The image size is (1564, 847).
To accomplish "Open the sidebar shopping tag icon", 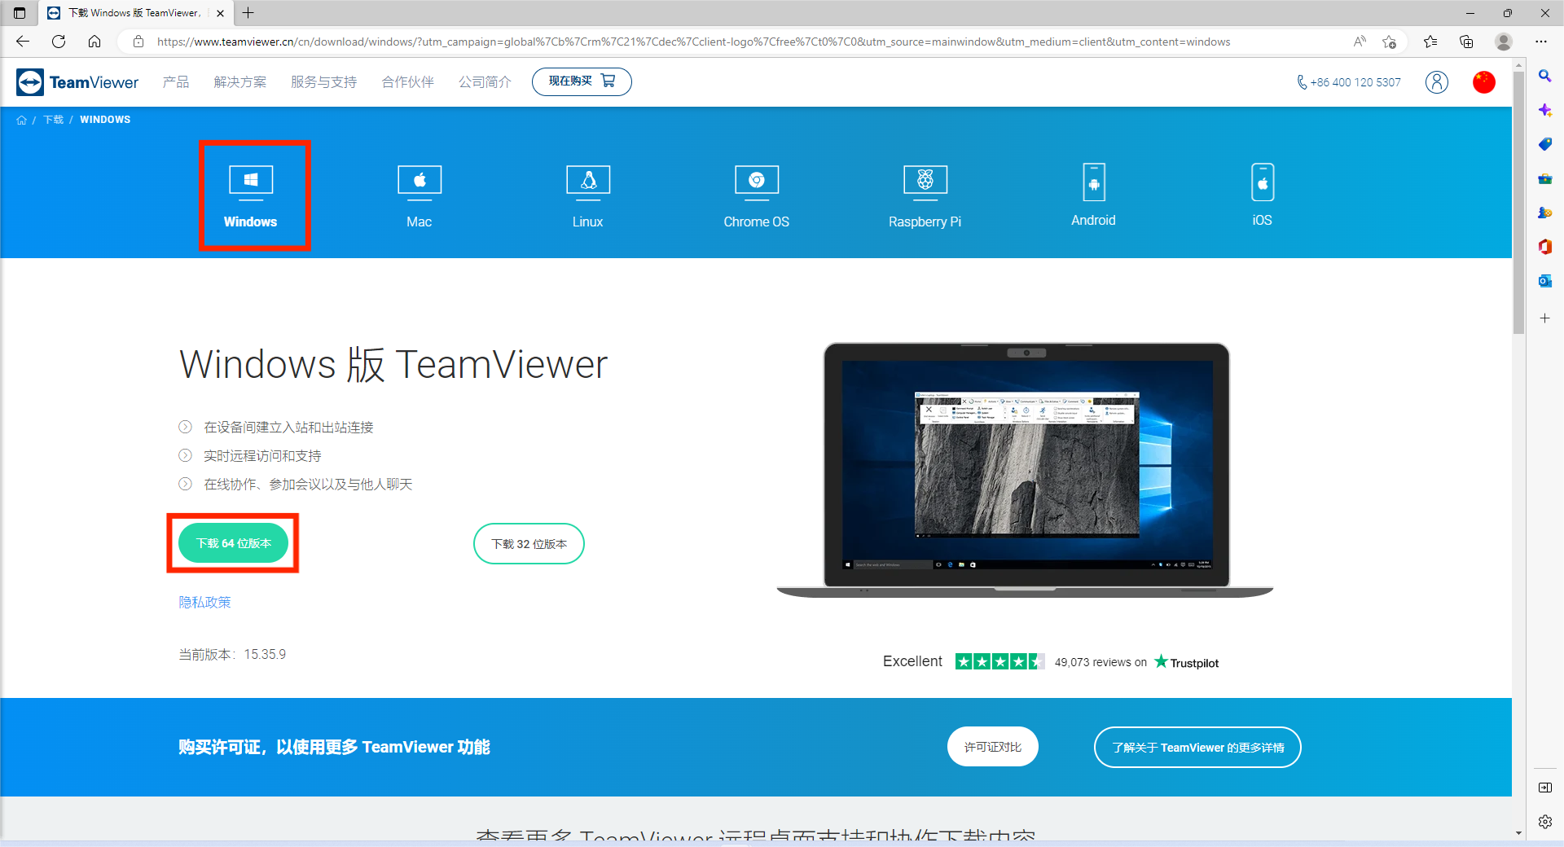I will tap(1544, 144).
